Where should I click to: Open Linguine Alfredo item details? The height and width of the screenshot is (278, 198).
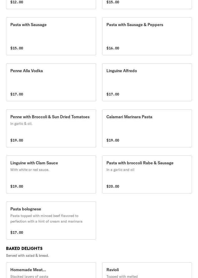point(147,82)
